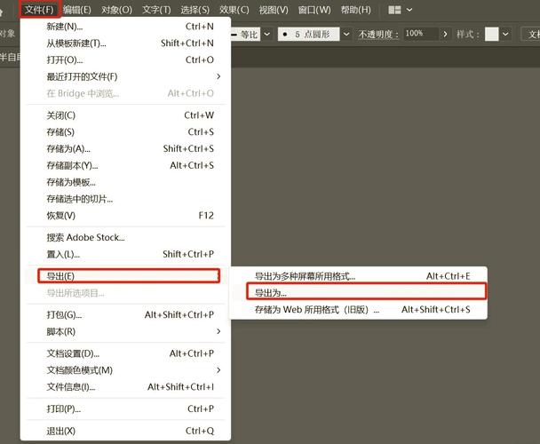540x444 pixels.
Task: Select 导出为多种屏幕所用格式...
Action: (x=305, y=276)
